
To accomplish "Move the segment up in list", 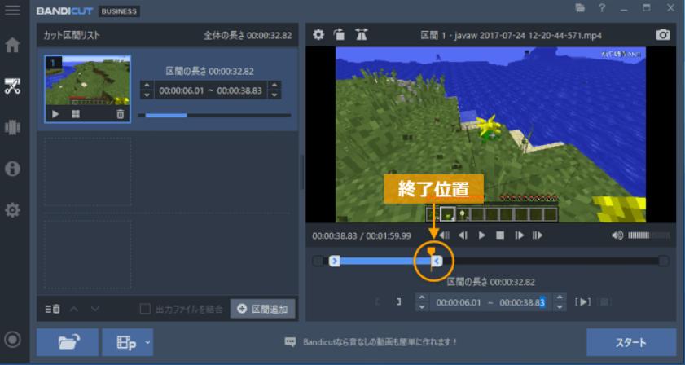I will coord(74,309).
